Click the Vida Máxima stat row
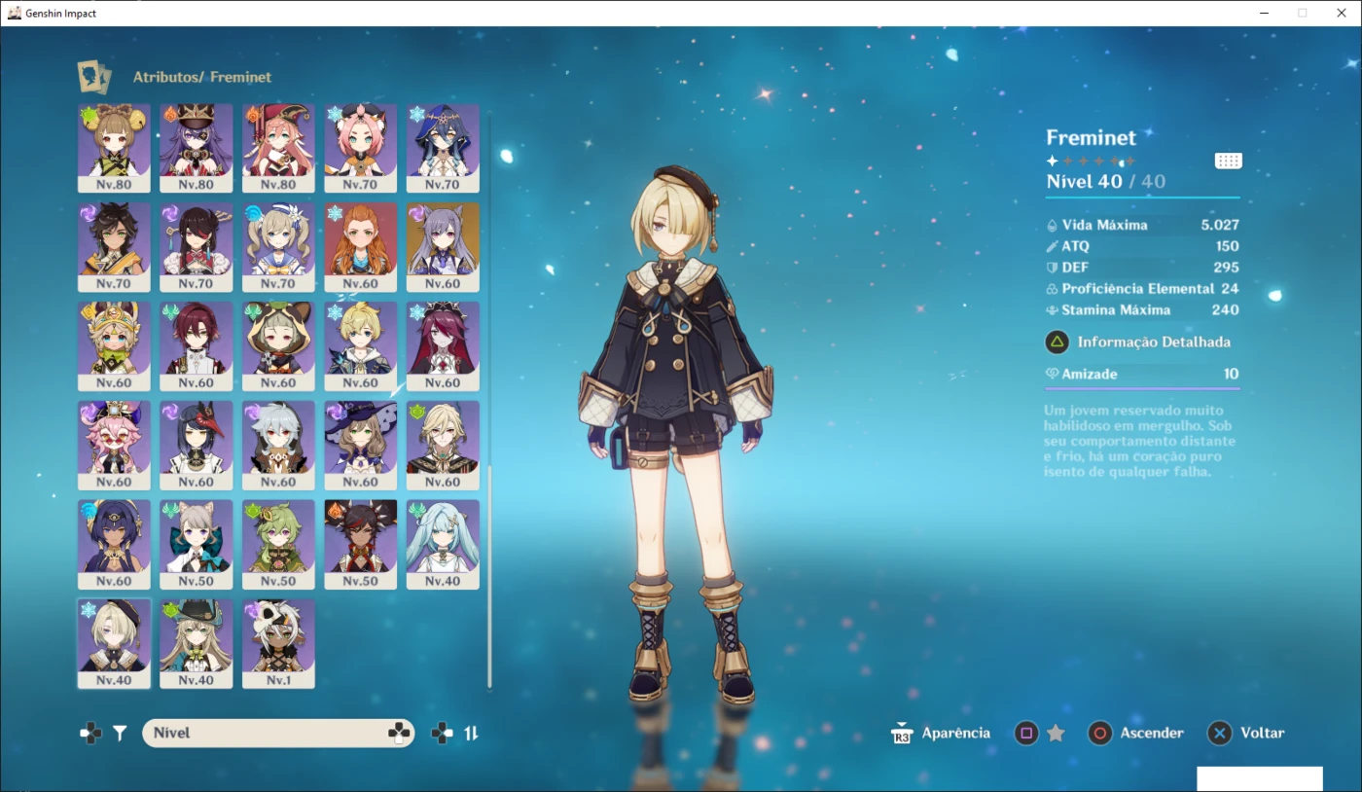The height and width of the screenshot is (792, 1362). tap(1142, 225)
